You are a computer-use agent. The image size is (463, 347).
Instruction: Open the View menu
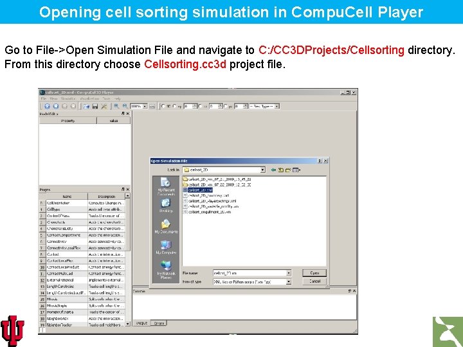point(53,98)
